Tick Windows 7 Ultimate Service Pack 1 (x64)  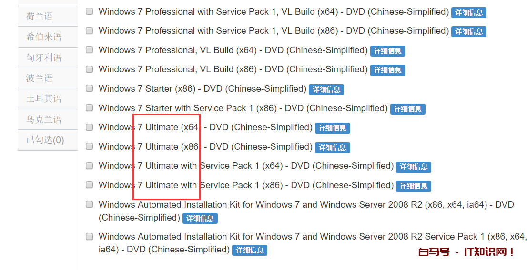click(x=89, y=166)
